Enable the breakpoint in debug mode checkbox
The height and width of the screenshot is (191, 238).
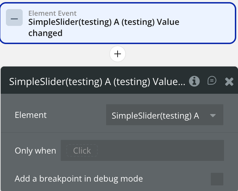[217, 179]
